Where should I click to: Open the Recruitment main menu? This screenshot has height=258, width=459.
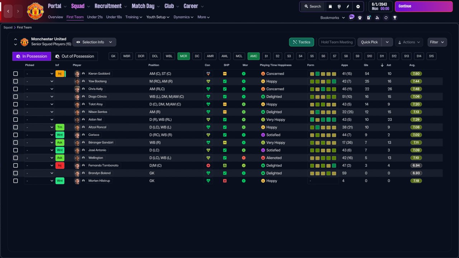coord(110,6)
